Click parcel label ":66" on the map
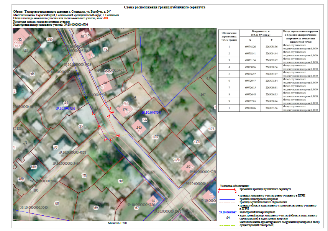Viewport: 328px width, 231px height. (32, 74)
